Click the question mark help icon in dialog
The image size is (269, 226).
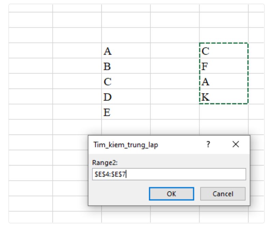point(208,145)
